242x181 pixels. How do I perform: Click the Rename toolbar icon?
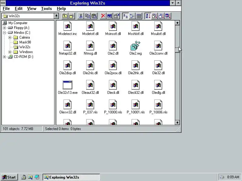click(x=110, y=16)
